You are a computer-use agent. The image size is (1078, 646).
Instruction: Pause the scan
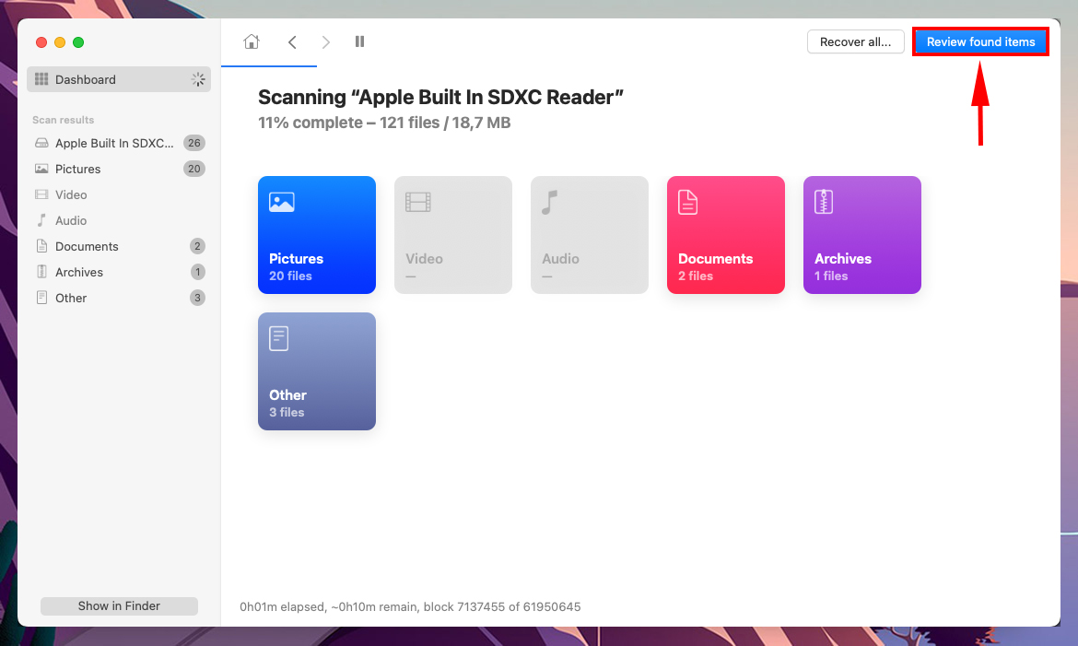[359, 42]
